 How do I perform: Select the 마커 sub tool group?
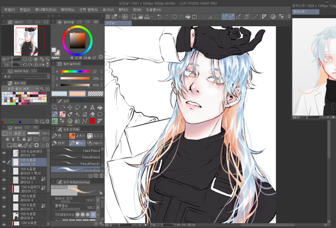59,143
